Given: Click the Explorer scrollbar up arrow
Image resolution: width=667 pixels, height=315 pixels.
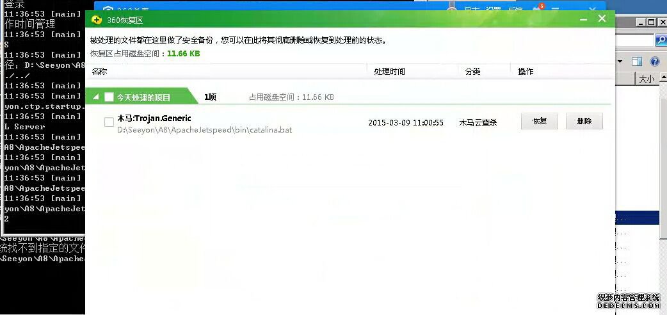Looking at the screenshot, I should coord(663,78).
